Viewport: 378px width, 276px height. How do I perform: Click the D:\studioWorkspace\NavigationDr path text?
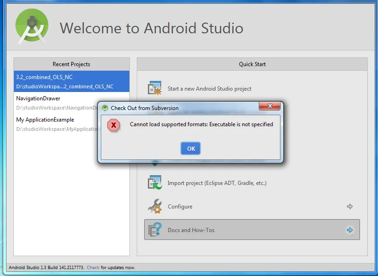coord(57,108)
